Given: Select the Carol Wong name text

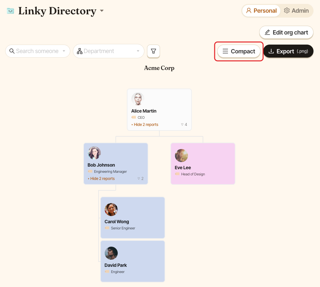Looking at the screenshot, I should [x=117, y=222].
